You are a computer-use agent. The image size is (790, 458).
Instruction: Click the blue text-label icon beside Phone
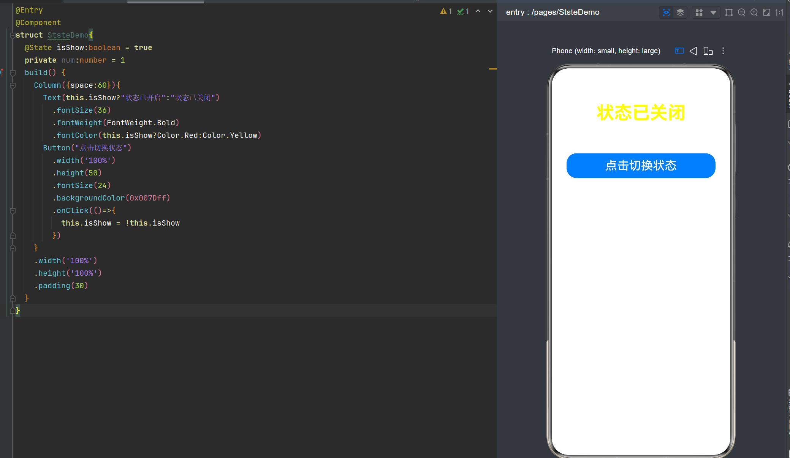[x=679, y=51]
